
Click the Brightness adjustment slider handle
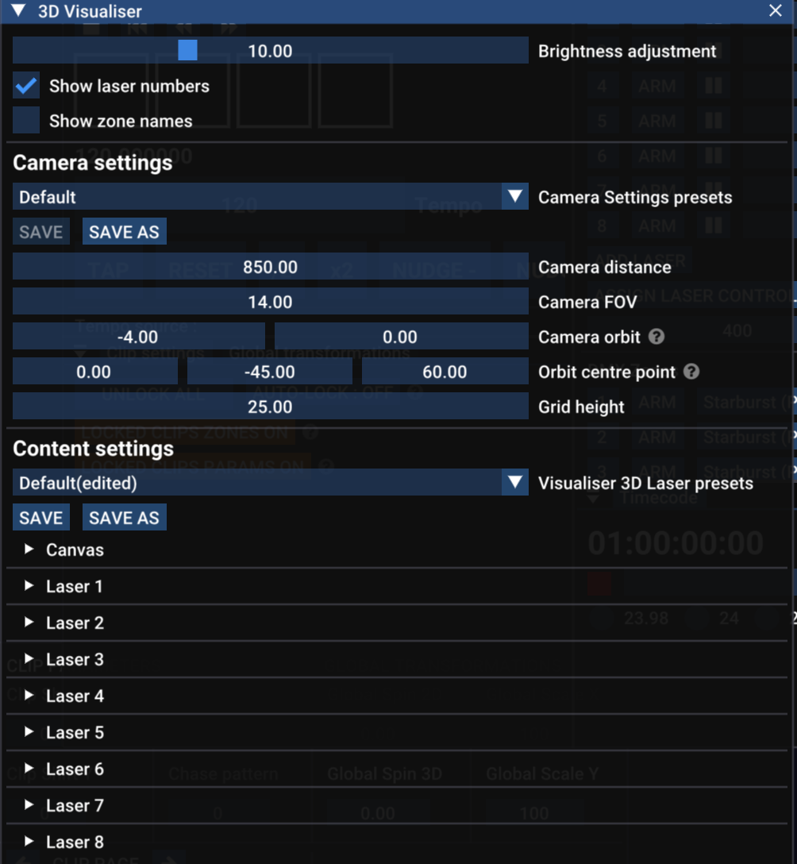[x=187, y=51]
